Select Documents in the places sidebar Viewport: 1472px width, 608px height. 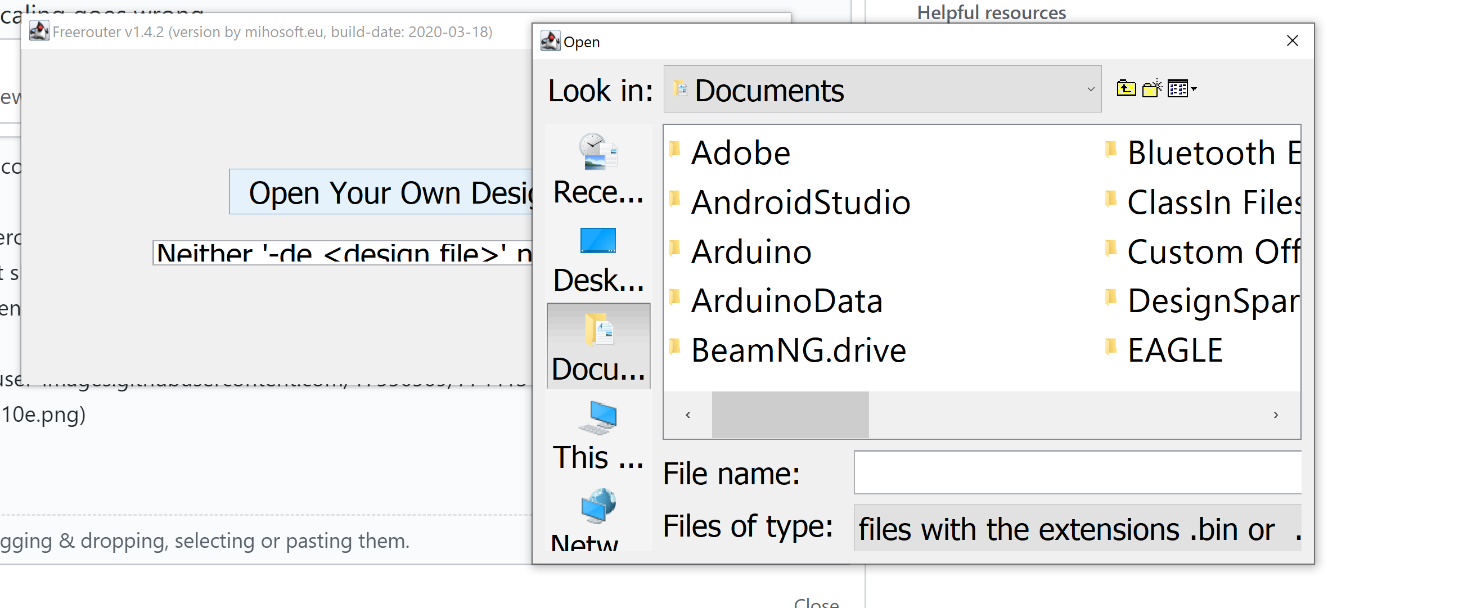pyautogui.click(x=598, y=347)
